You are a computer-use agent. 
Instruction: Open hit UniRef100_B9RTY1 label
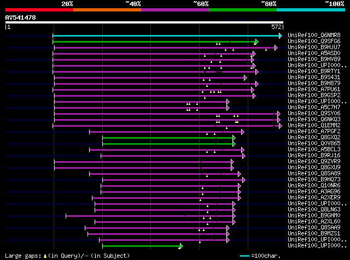tap(314, 72)
